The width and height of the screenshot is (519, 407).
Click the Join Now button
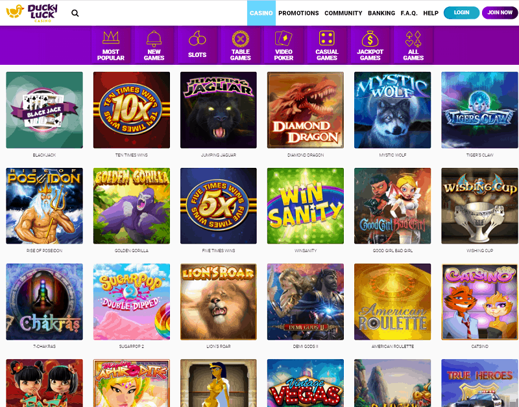(500, 12)
